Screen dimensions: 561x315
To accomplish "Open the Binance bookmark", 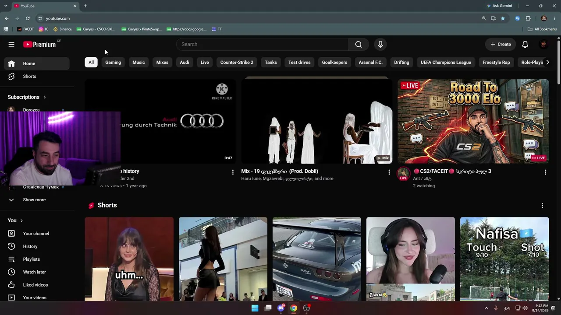I will point(62,29).
